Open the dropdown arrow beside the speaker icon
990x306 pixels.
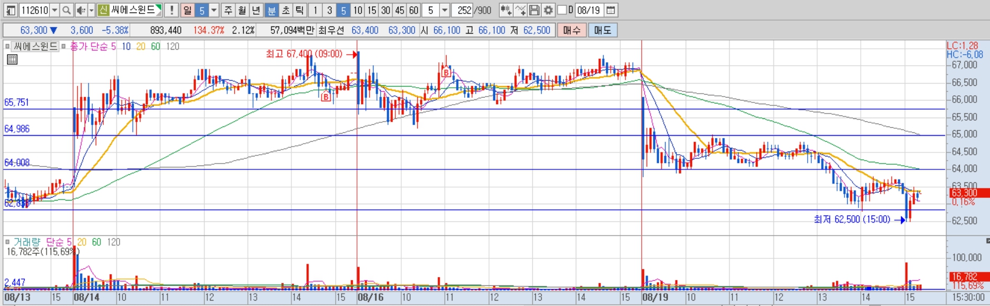(91, 10)
